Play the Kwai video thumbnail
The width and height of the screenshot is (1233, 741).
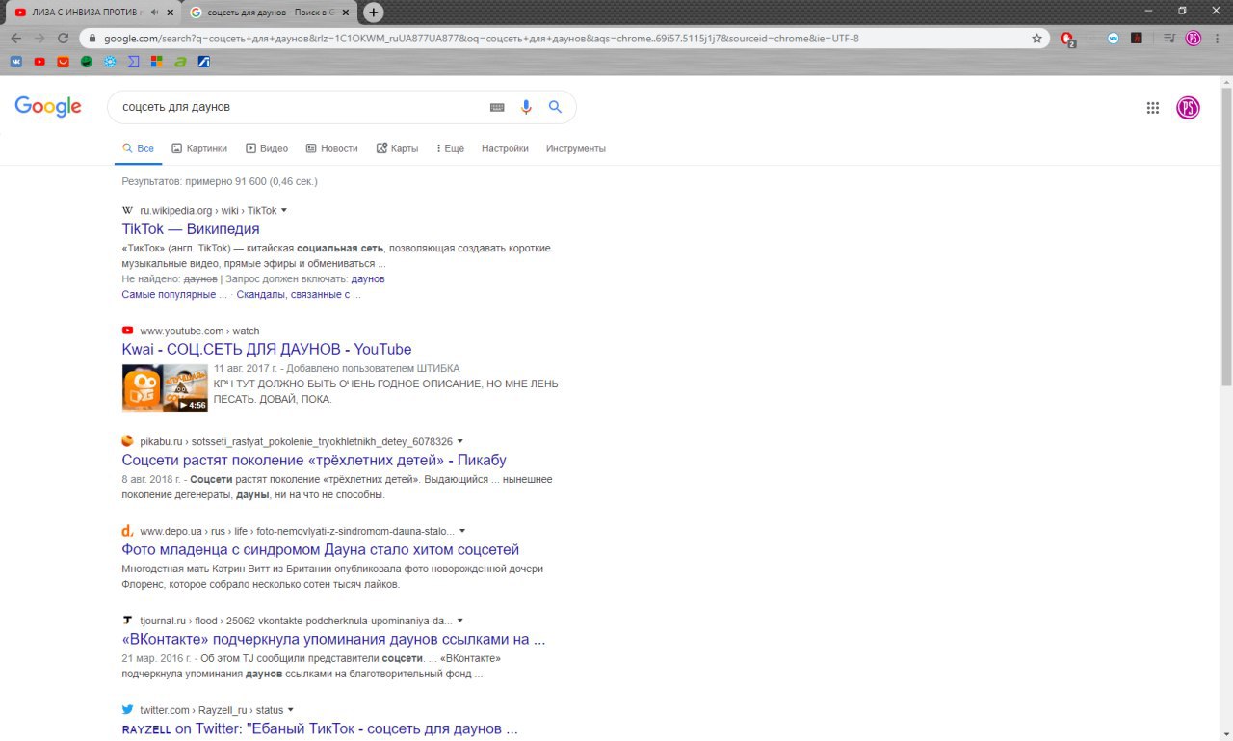(165, 388)
